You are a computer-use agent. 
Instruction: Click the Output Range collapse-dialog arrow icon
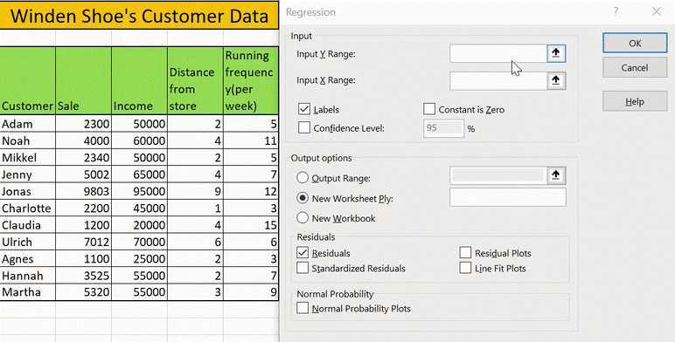[556, 175]
